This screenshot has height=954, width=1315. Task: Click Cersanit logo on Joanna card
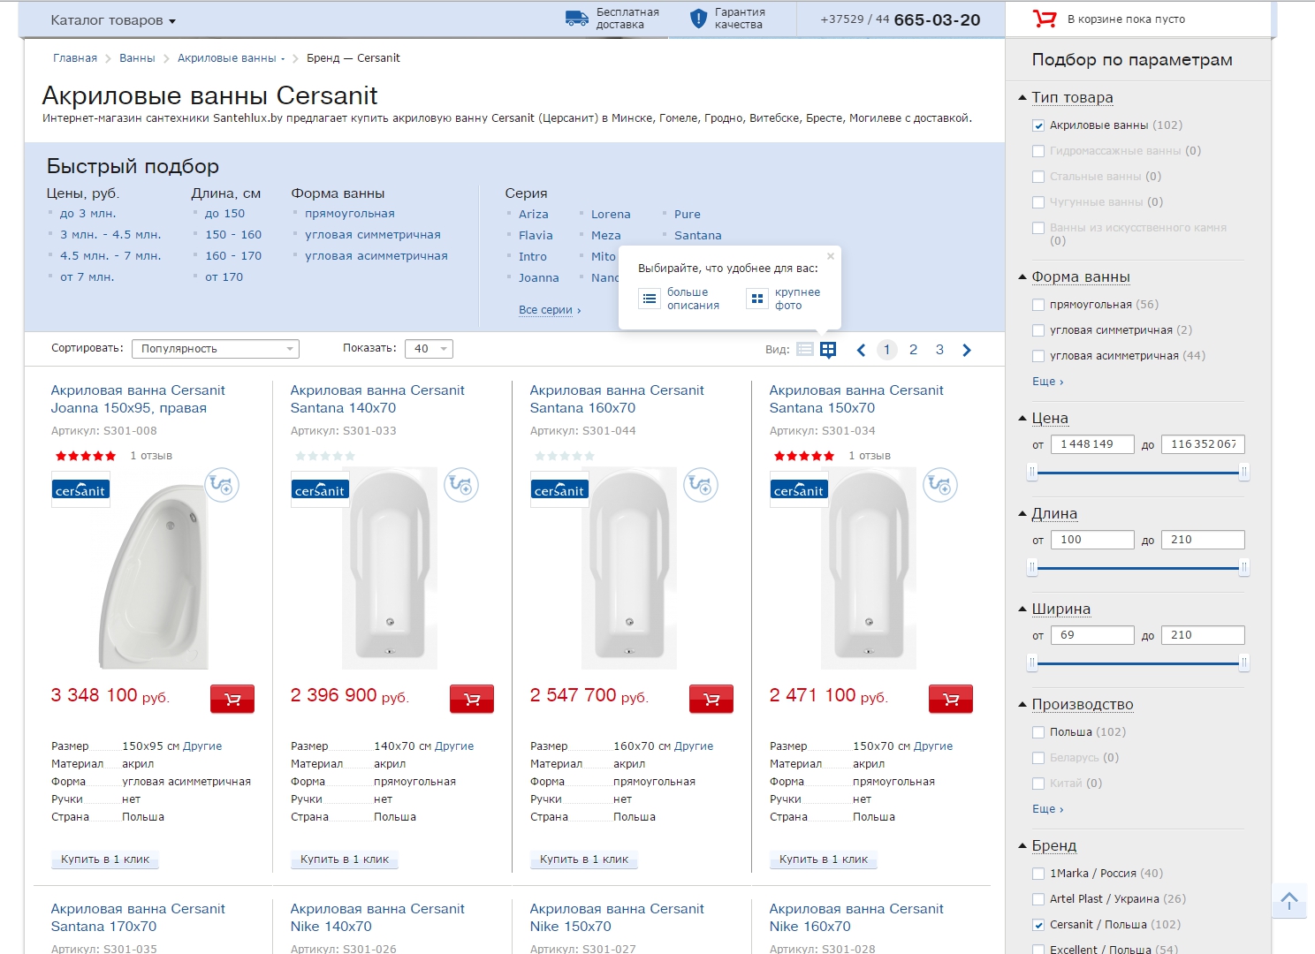80,489
